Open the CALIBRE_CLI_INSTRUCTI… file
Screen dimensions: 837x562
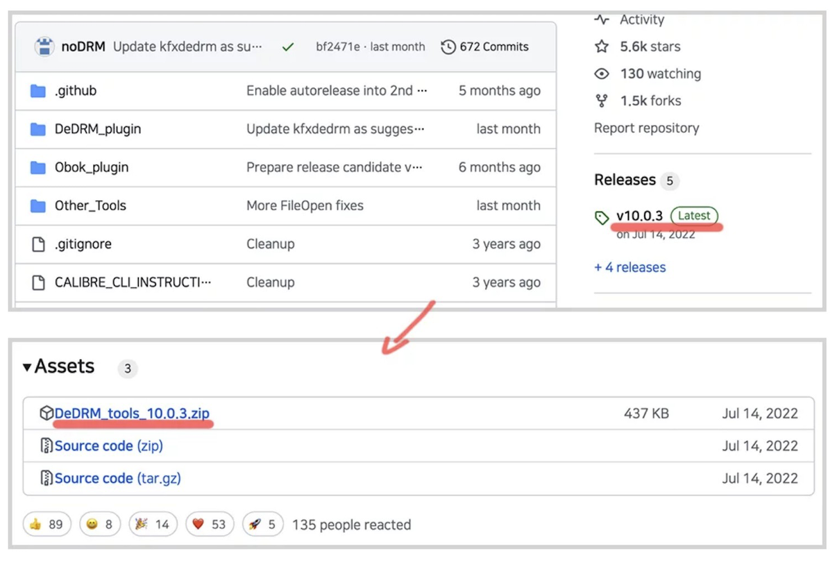[133, 282]
